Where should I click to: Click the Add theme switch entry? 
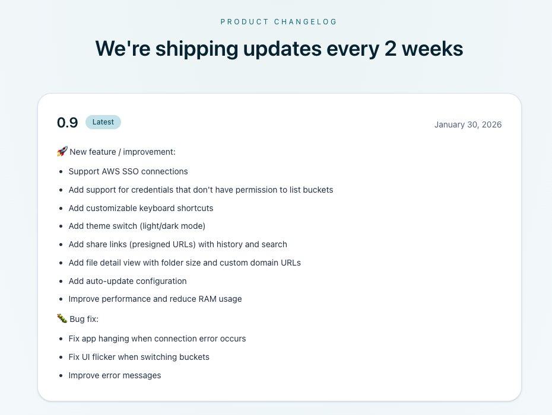pos(137,226)
